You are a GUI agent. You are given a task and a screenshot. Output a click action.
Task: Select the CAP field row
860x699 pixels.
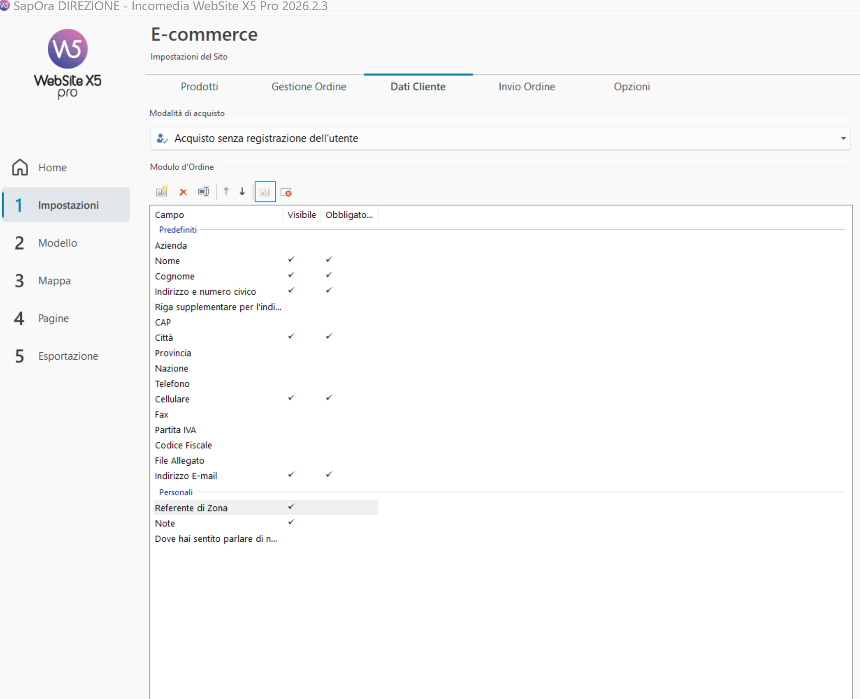[x=266, y=322]
